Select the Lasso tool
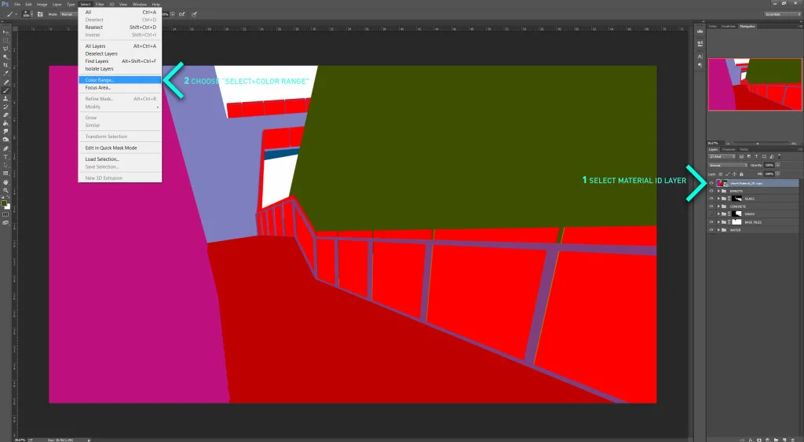This screenshot has height=442, width=804. point(6,48)
